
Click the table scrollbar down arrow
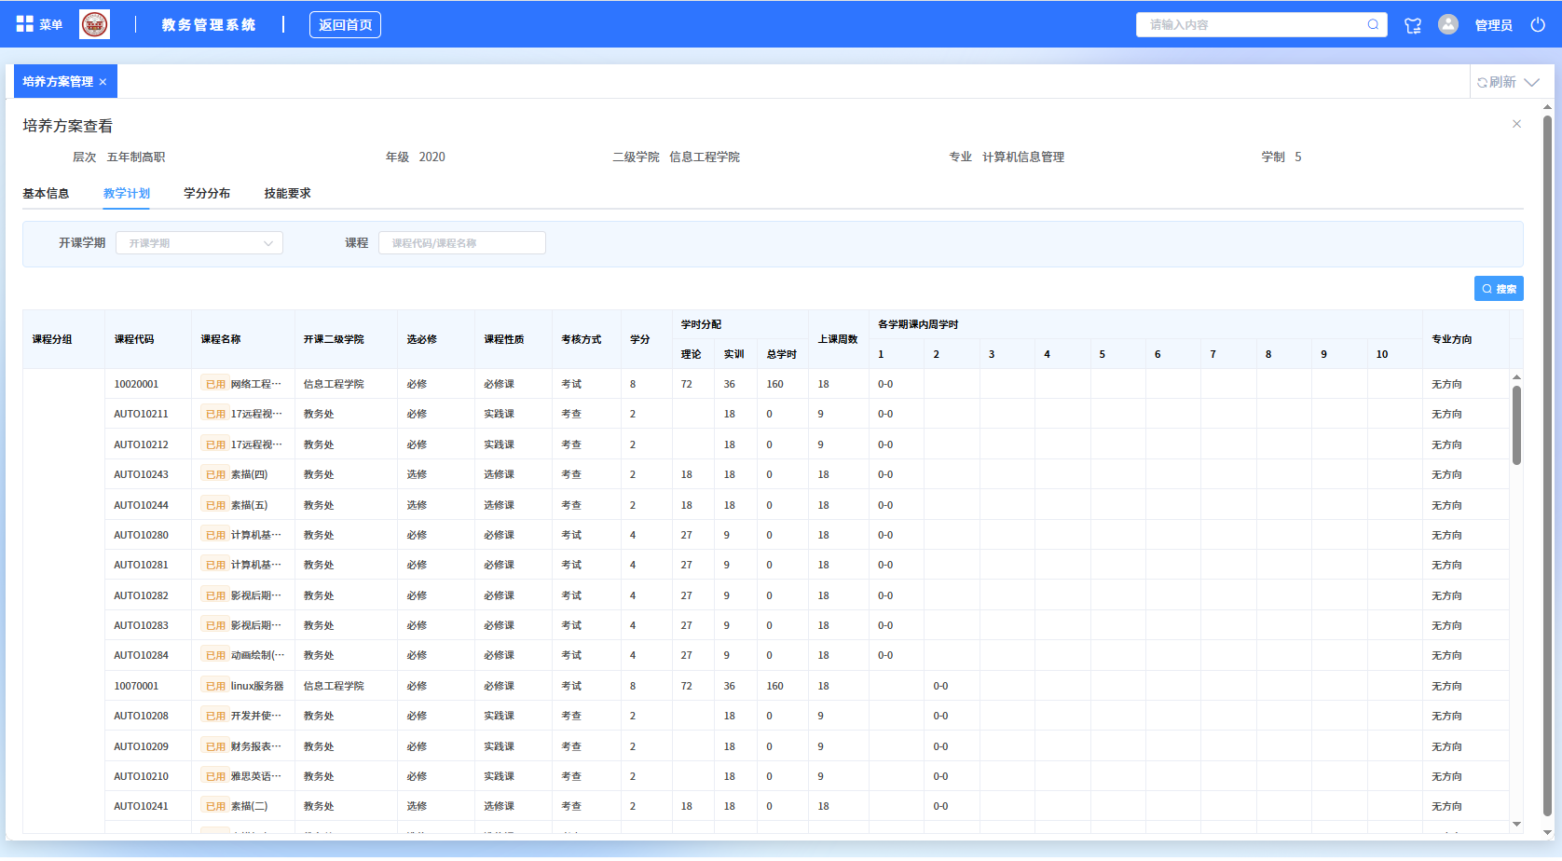point(1516,825)
